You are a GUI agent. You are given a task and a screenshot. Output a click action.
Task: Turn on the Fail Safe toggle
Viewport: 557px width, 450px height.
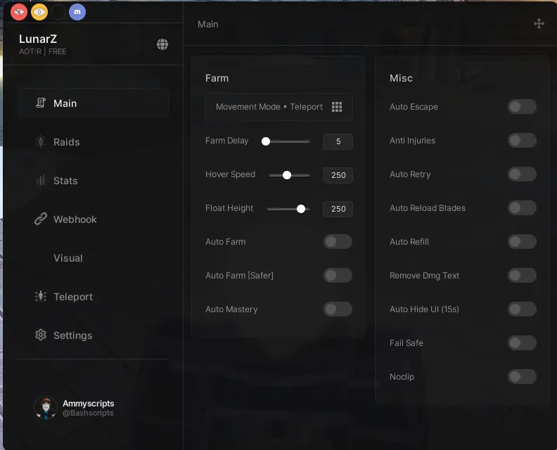[x=522, y=342]
